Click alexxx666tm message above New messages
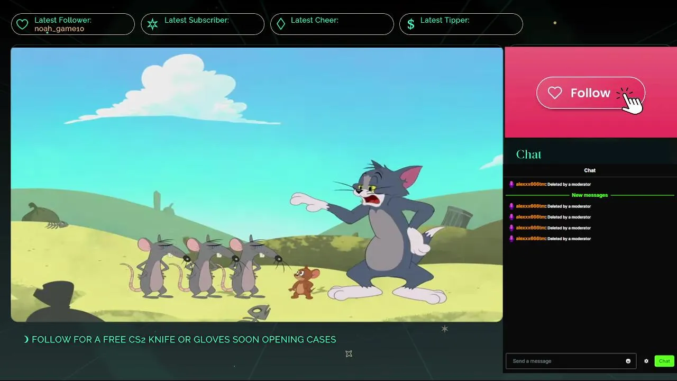Image resolution: width=677 pixels, height=381 pixels. tap(550, 184)
